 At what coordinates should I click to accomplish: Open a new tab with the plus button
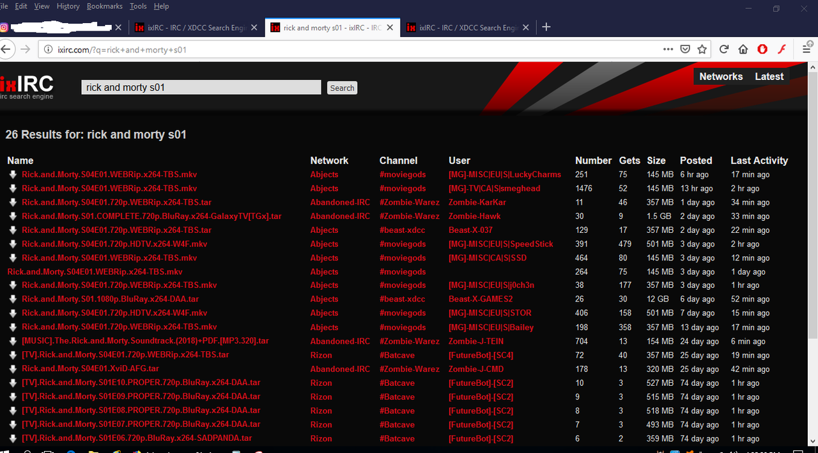546,27
